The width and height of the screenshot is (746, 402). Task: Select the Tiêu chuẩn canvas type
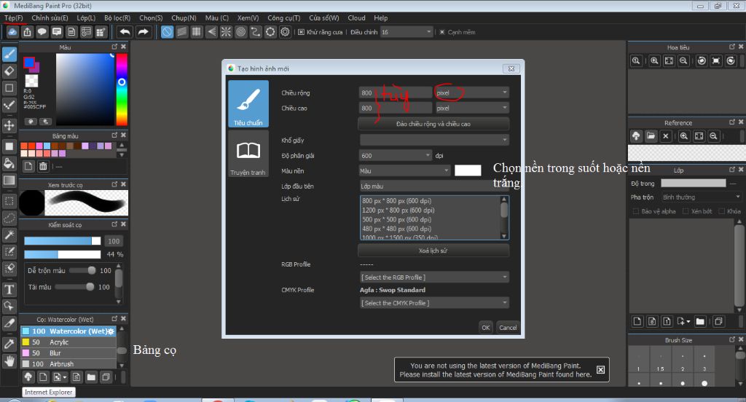click(248, 103)
